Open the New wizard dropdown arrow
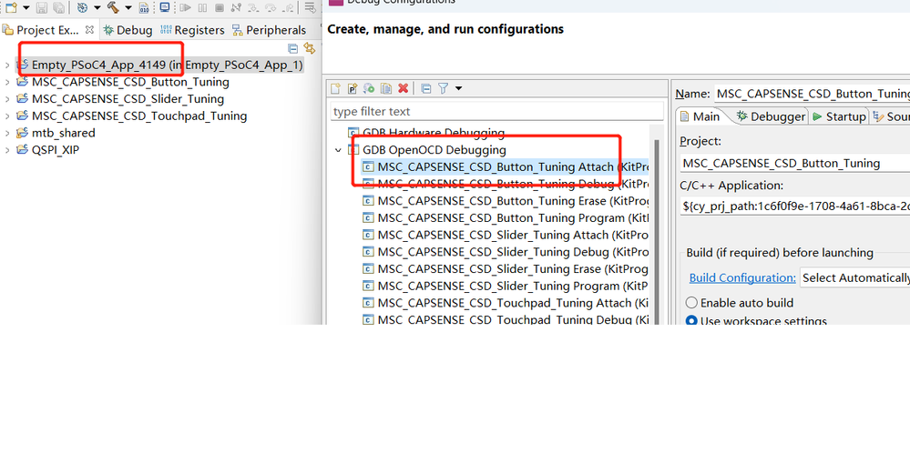 (x=26, y=7)
